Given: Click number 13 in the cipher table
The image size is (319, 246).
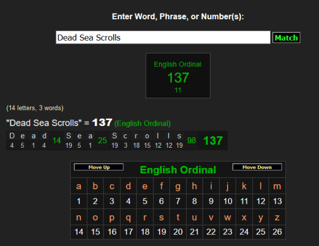Looking at the screenshot, I should point(277,201).
